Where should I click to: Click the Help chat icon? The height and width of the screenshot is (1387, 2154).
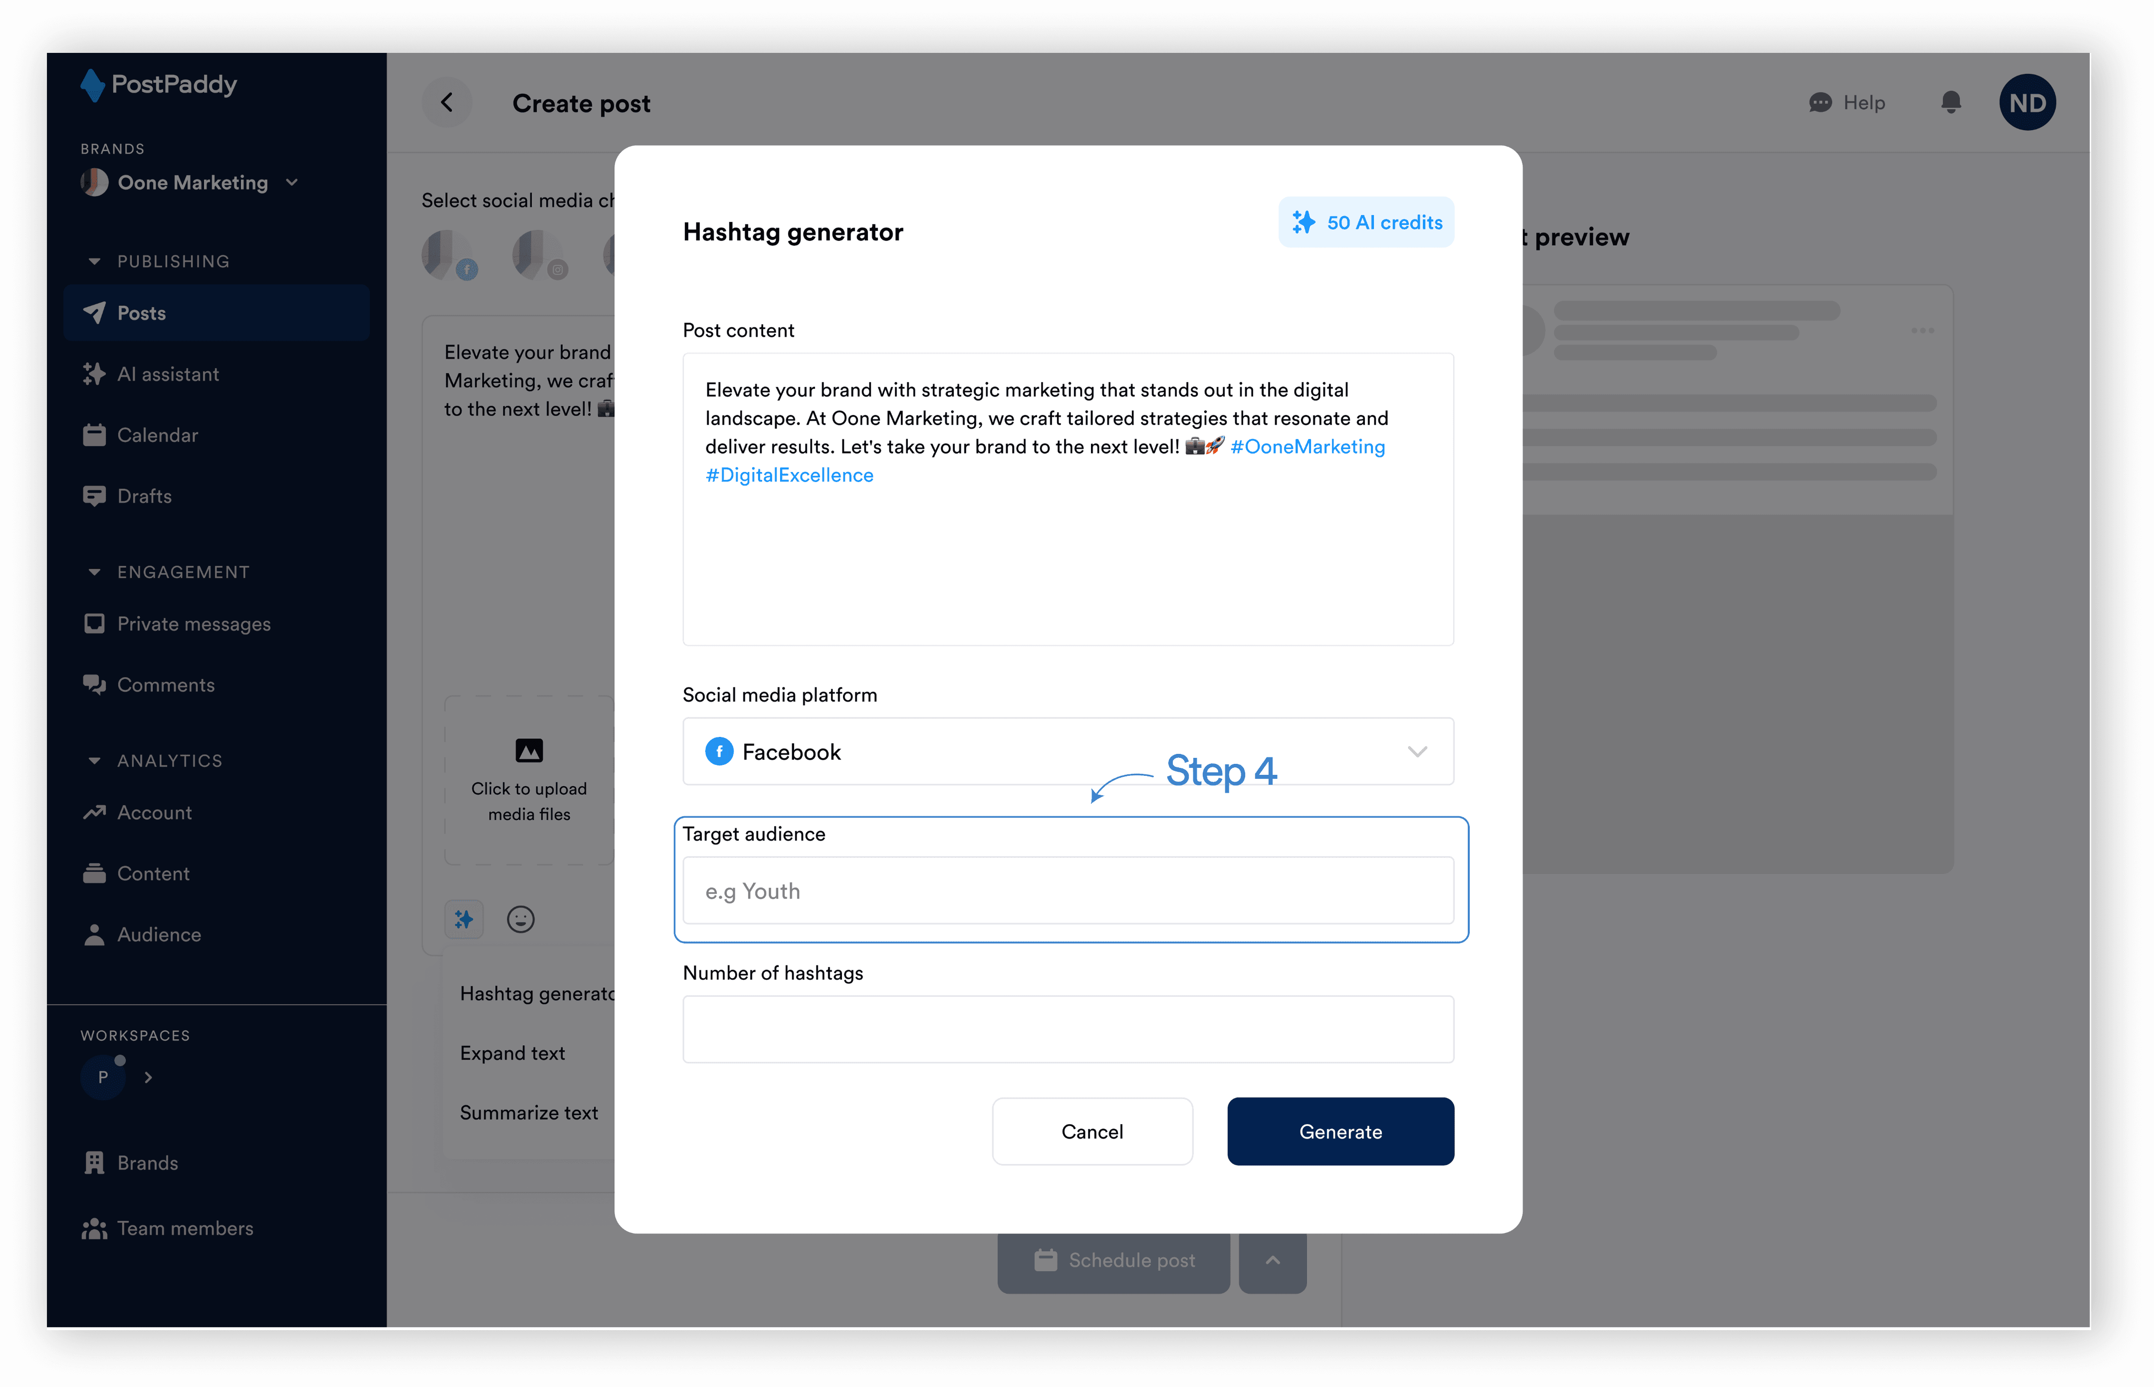[1820, 103]
